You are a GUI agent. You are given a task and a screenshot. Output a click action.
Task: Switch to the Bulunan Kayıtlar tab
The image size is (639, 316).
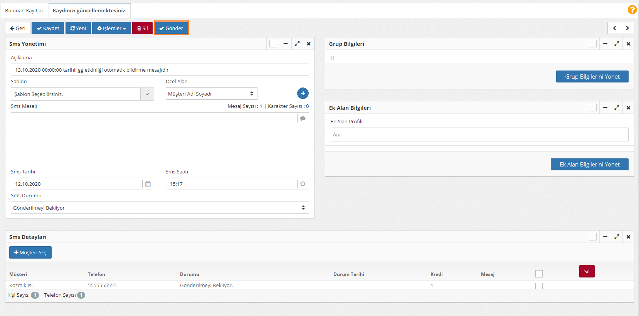pos(24,10)
